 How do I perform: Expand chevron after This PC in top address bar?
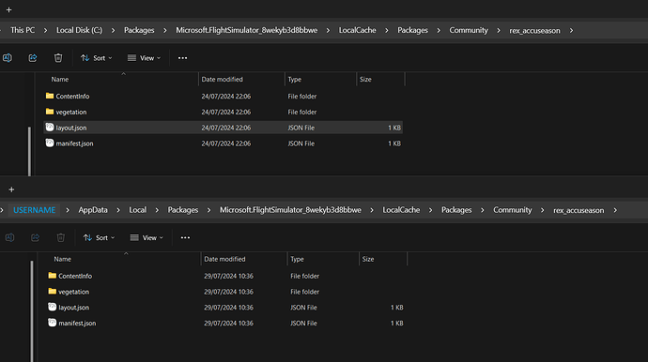click(x=45, y=31)
